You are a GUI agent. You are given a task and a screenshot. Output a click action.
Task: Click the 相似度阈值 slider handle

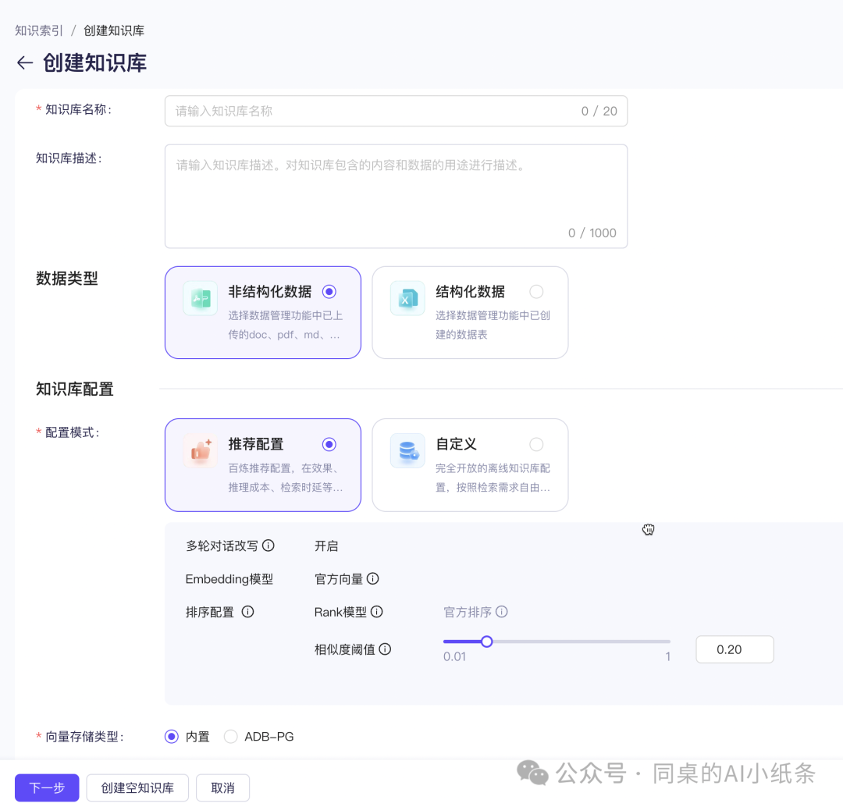click(486, 642)
